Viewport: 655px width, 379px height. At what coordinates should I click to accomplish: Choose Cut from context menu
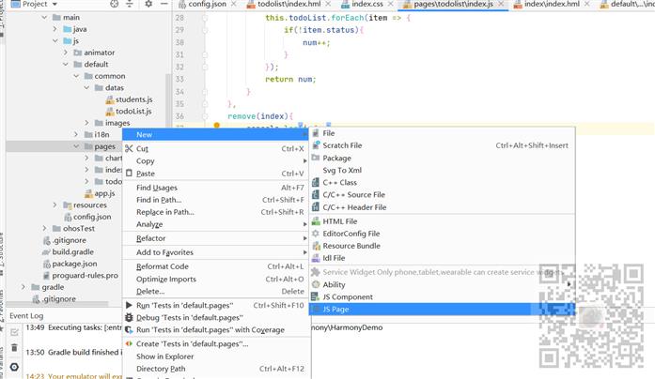[x=216, y=148]
